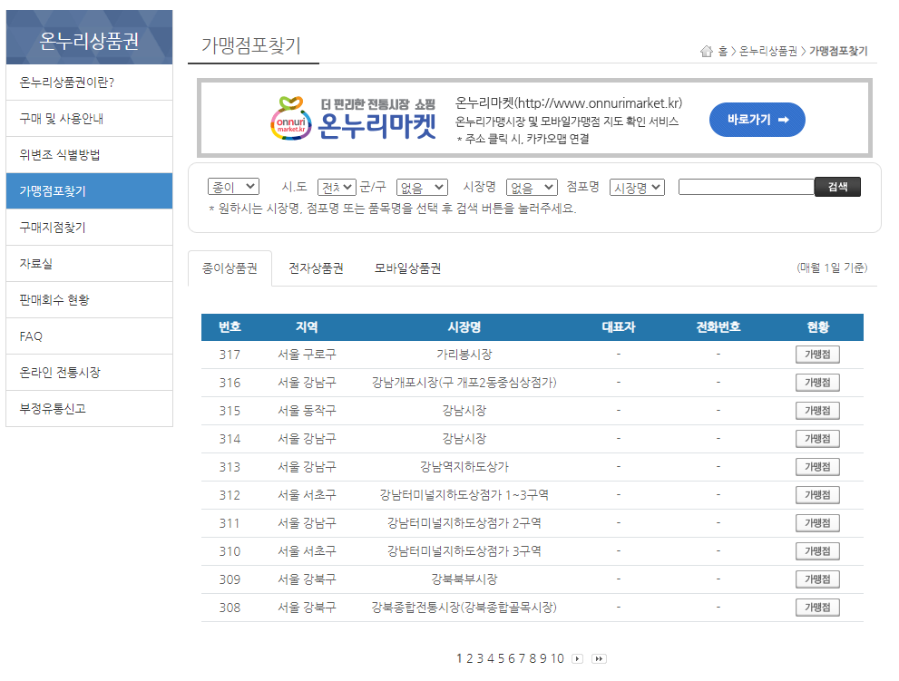Go to page 10 in pagination
The image size is (899, 681).
(x=557, y=658)
